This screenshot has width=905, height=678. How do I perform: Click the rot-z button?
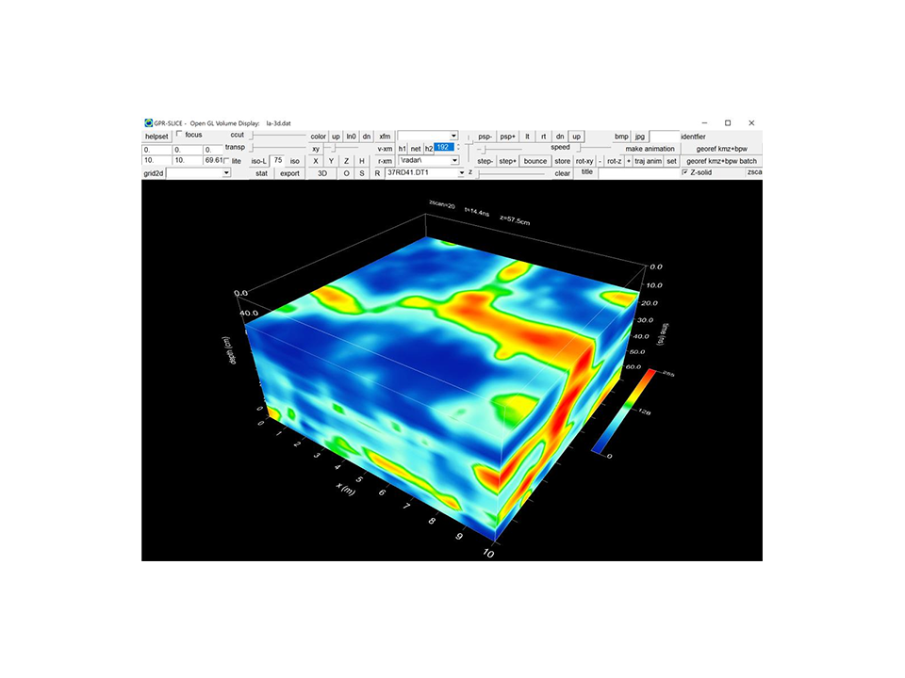[614, 161]
